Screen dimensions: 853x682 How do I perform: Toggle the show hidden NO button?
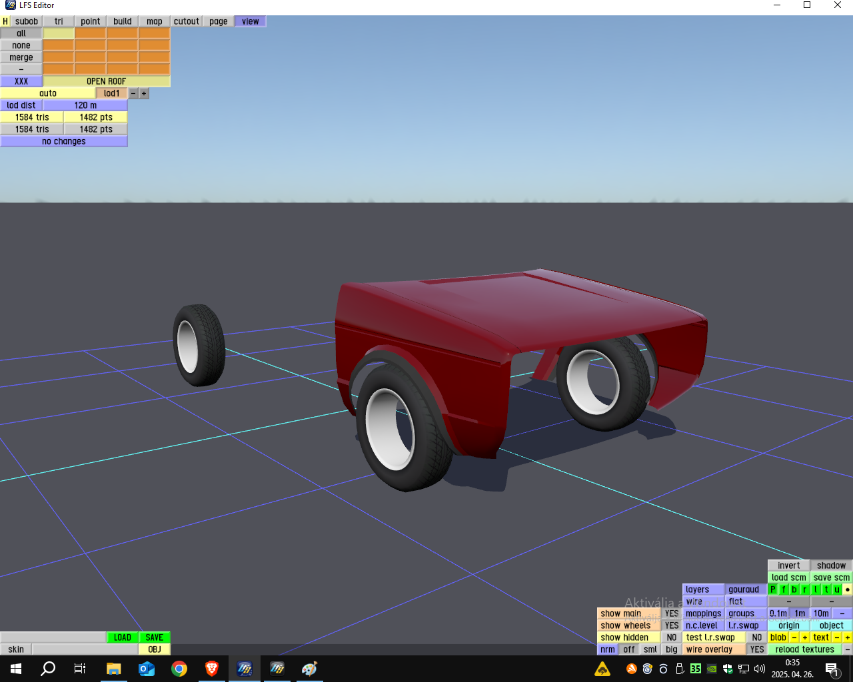click(672, 637)
